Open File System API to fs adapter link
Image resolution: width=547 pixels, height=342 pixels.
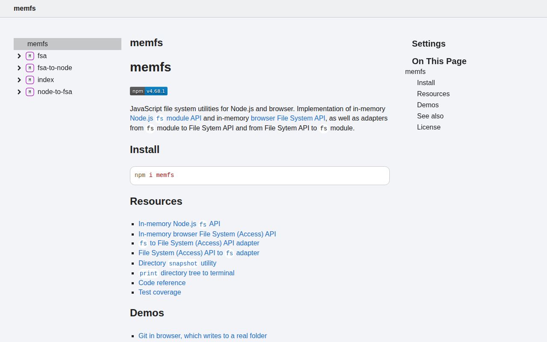pyautogui.click(x=199, y=253)
